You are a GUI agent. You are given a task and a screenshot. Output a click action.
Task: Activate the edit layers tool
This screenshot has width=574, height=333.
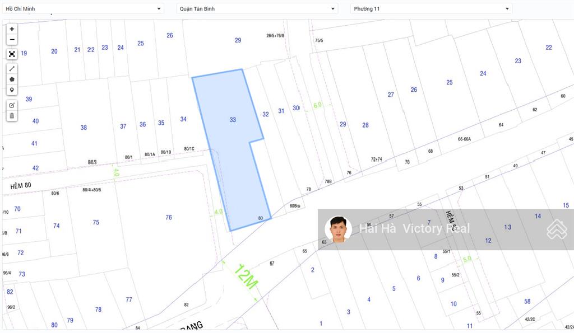pos(12,105)
